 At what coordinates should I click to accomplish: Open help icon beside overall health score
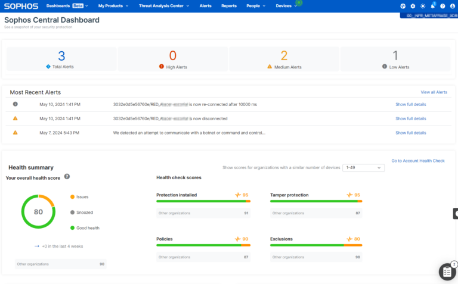[67, 176]
